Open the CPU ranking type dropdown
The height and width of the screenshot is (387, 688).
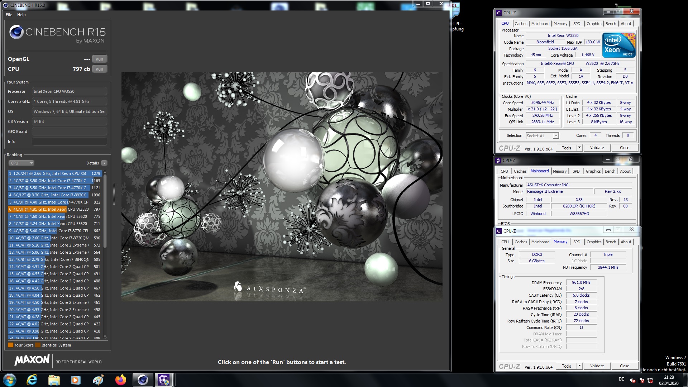pyautogui.click(x=21, y=163)
